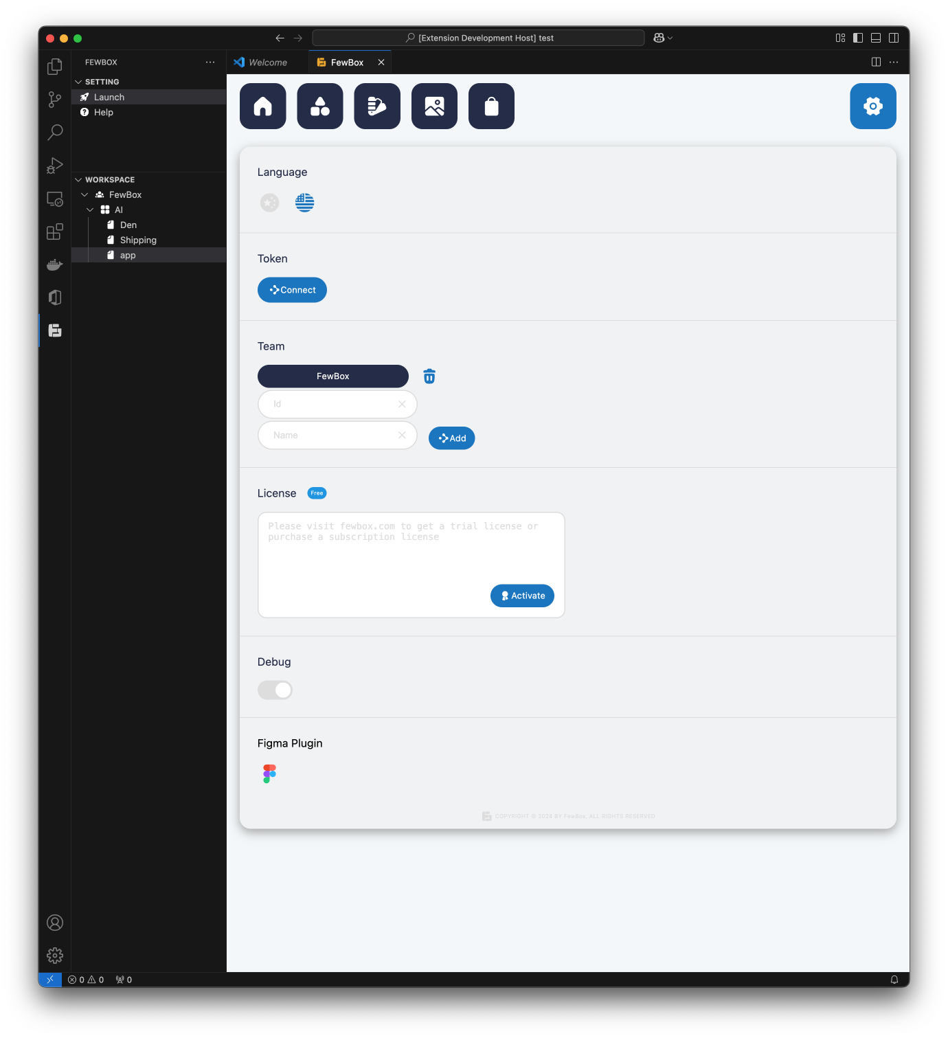Click the blue settings gear button
948x1038 pixels.
coord(872,106)
